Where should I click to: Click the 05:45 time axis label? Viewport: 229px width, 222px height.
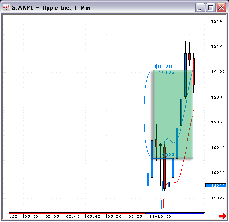(94, 216)
